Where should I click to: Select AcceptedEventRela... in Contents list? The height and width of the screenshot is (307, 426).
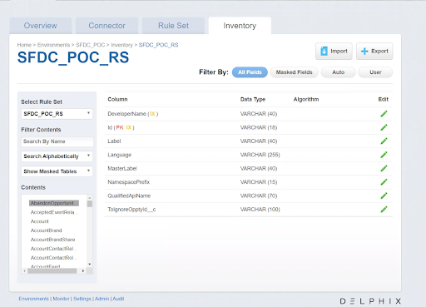pos(54,212)
